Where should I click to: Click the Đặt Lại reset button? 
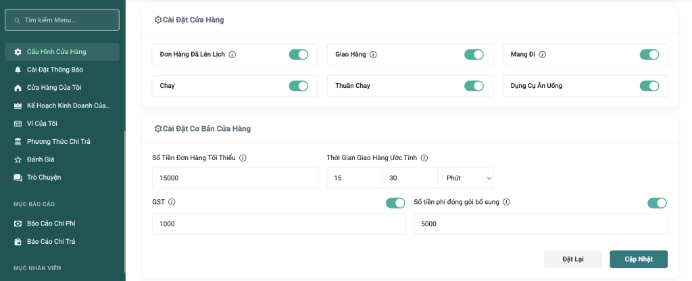click(x=572, y=259)
